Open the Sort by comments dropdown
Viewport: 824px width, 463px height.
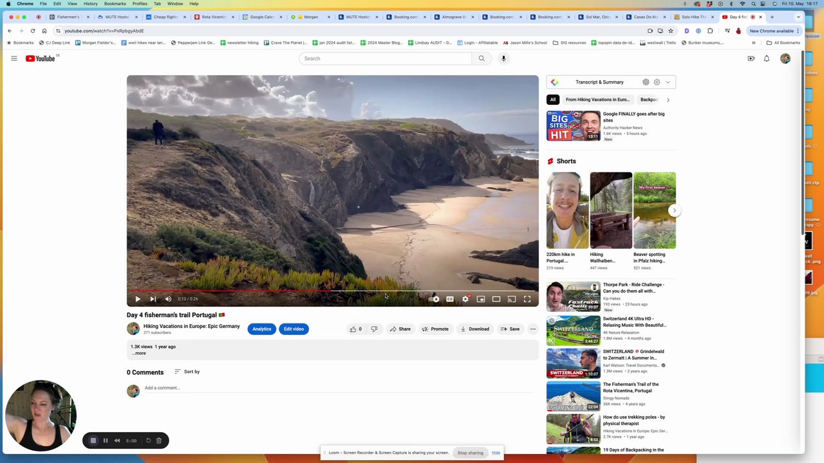tap(187, 372)
